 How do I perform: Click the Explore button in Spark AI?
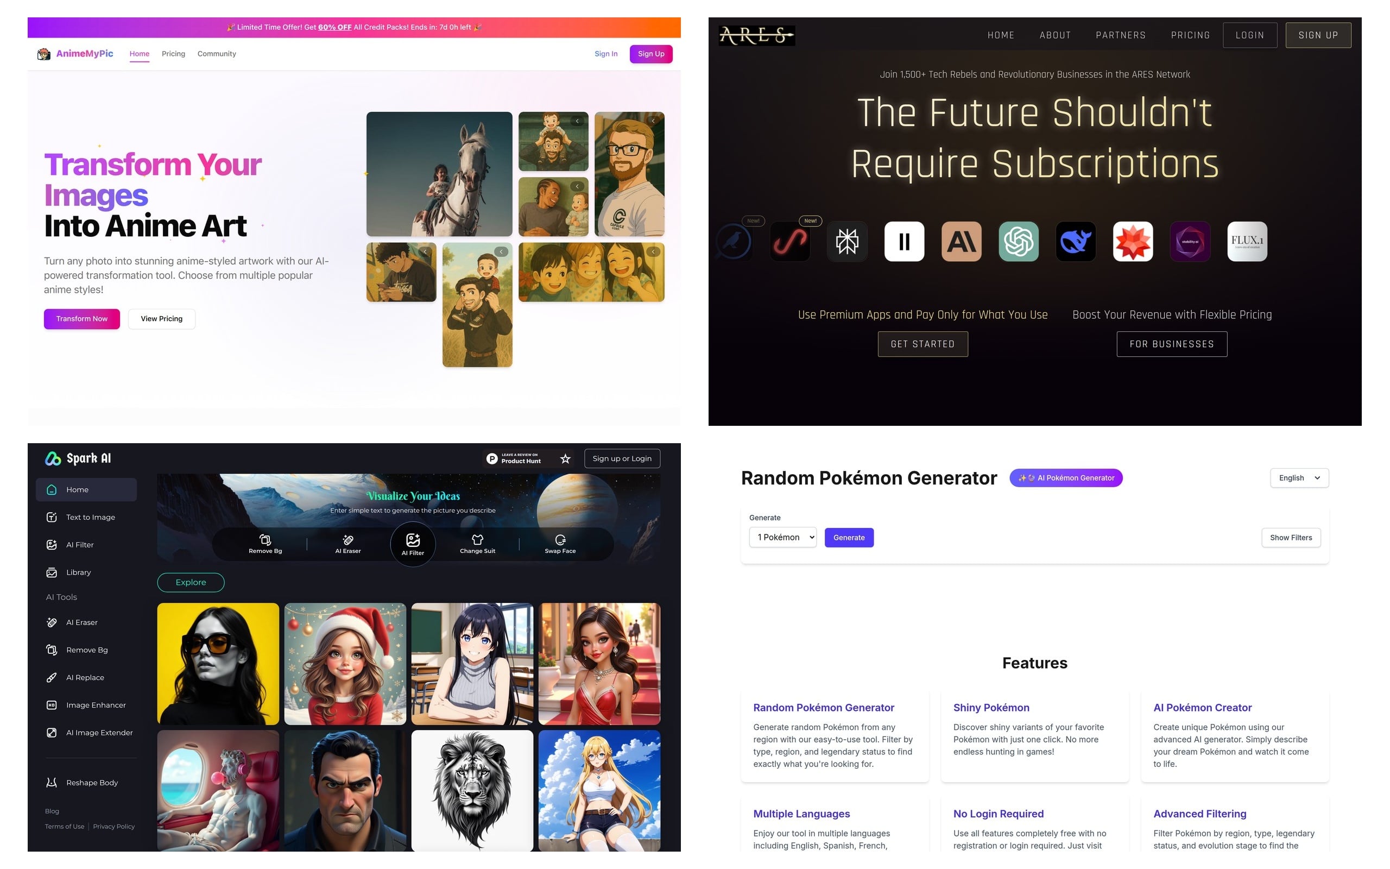(x=191, y=583)
